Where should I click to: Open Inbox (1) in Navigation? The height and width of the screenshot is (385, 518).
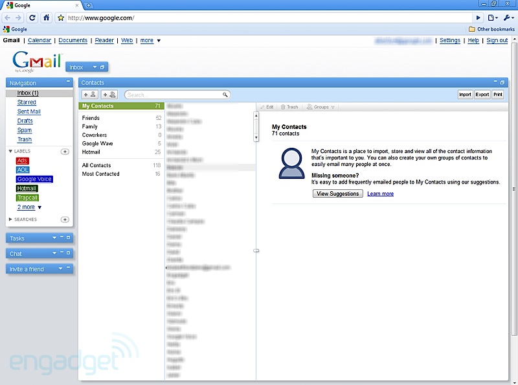[x=28, y=93]
